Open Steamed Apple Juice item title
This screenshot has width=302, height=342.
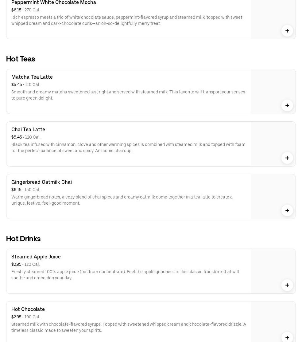36,257
